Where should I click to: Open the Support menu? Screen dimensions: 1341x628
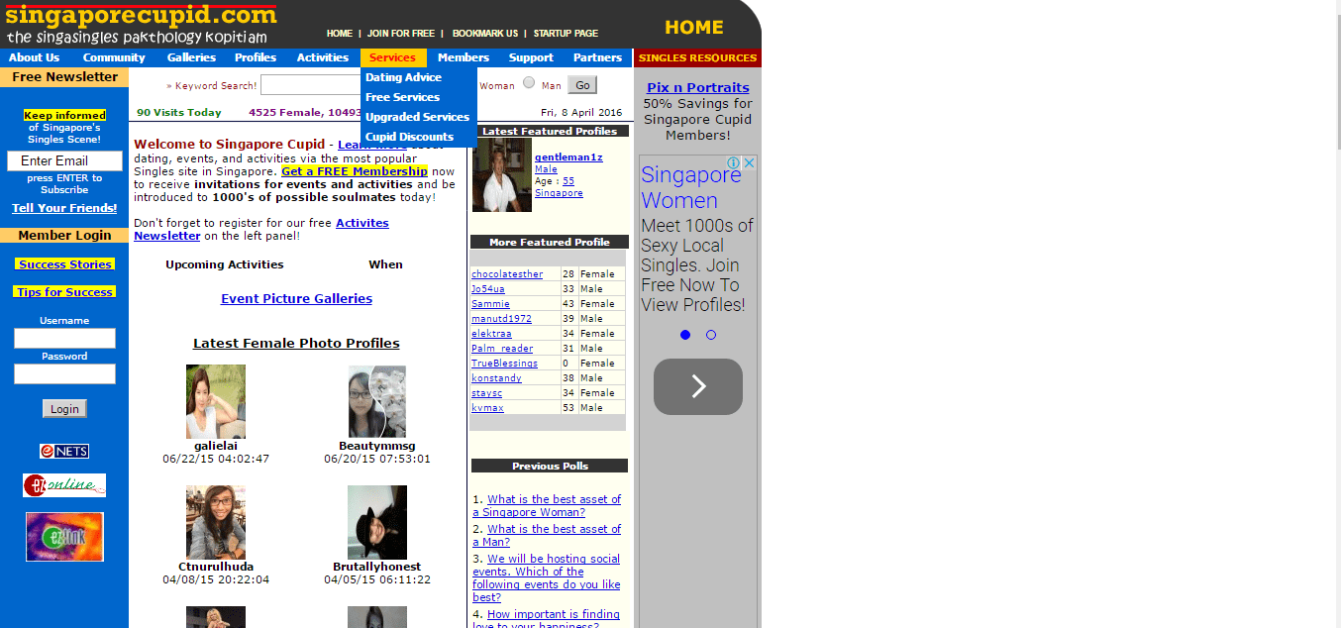[x=531, y=57]
